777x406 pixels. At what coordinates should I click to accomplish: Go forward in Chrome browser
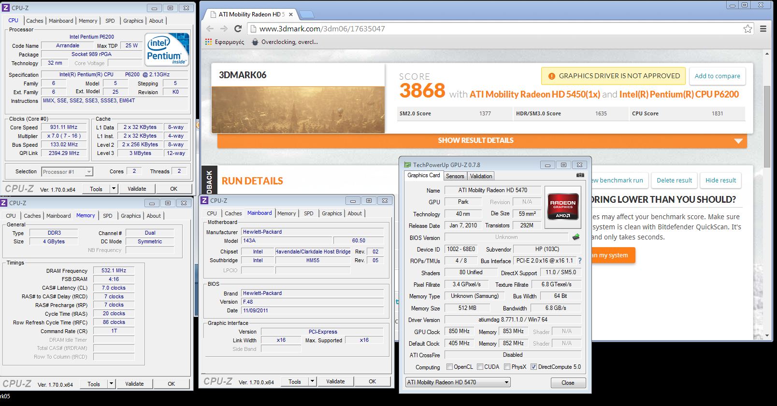pos(224,29)
